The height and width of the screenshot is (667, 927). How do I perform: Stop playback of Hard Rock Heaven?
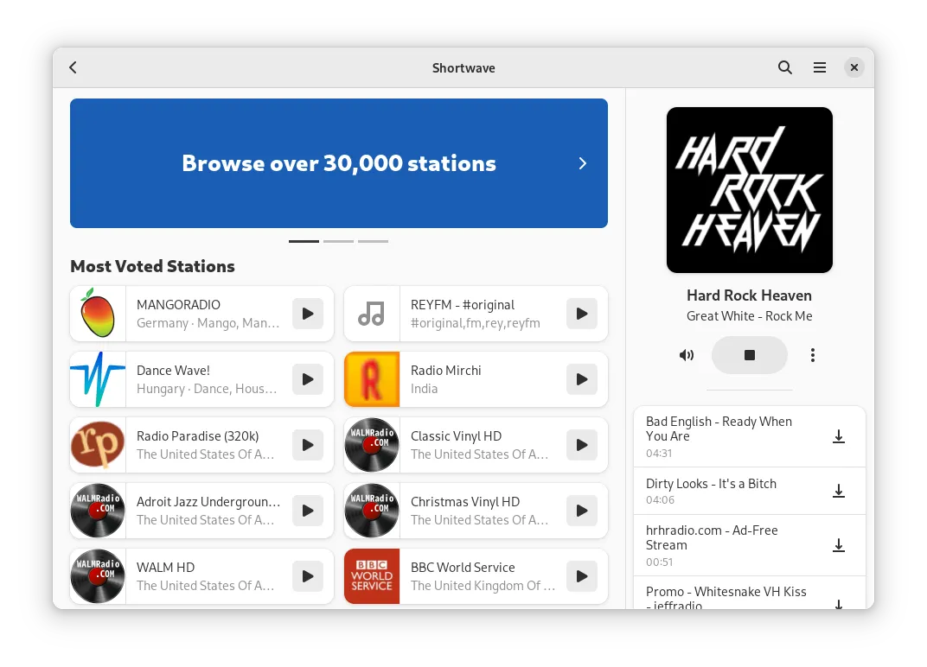point(749,355)
